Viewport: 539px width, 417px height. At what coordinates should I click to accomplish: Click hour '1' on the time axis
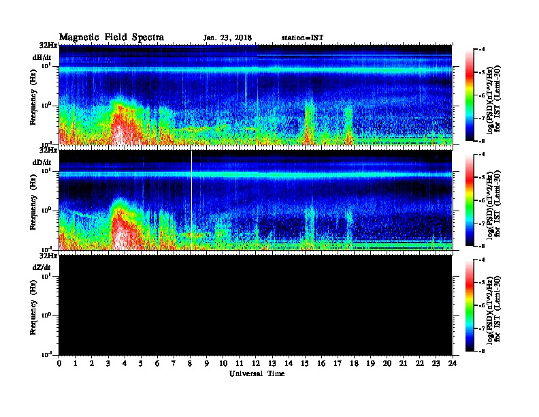coord(76,364)
